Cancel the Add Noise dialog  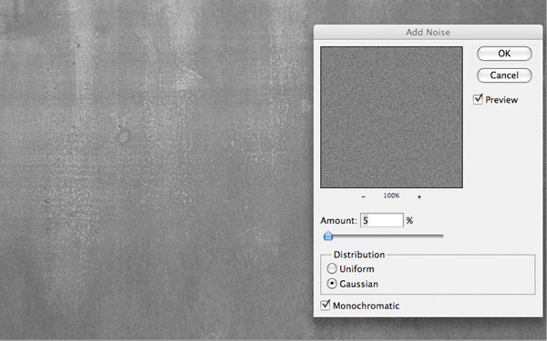[x=504, y=75]
